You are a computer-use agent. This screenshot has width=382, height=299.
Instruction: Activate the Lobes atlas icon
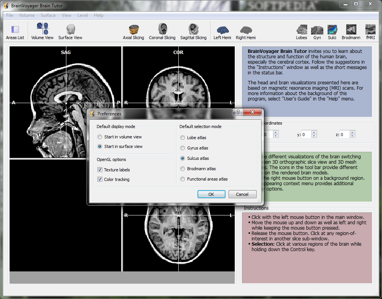point(301,30)
